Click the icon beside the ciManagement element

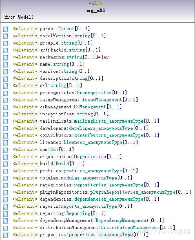click(x=5, y=107)
